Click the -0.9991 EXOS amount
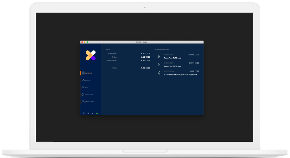Viewport: 290px width, 158px height. click(193, 63)
